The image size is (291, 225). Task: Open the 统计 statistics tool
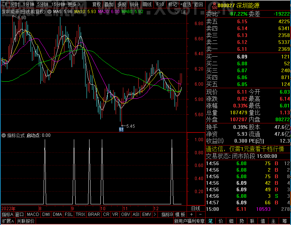[134, 4]
